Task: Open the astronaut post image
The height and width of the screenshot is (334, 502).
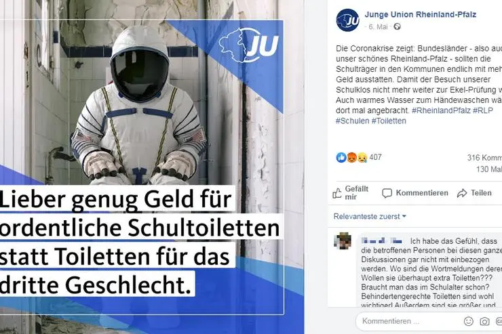Action: 152,167
